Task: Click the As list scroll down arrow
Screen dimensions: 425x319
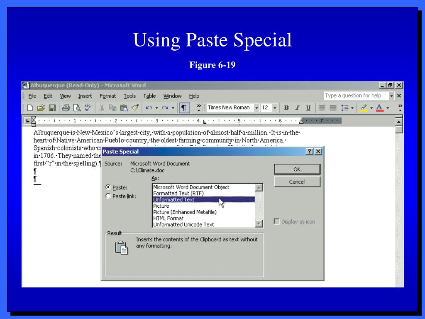Action: (259, 223)
